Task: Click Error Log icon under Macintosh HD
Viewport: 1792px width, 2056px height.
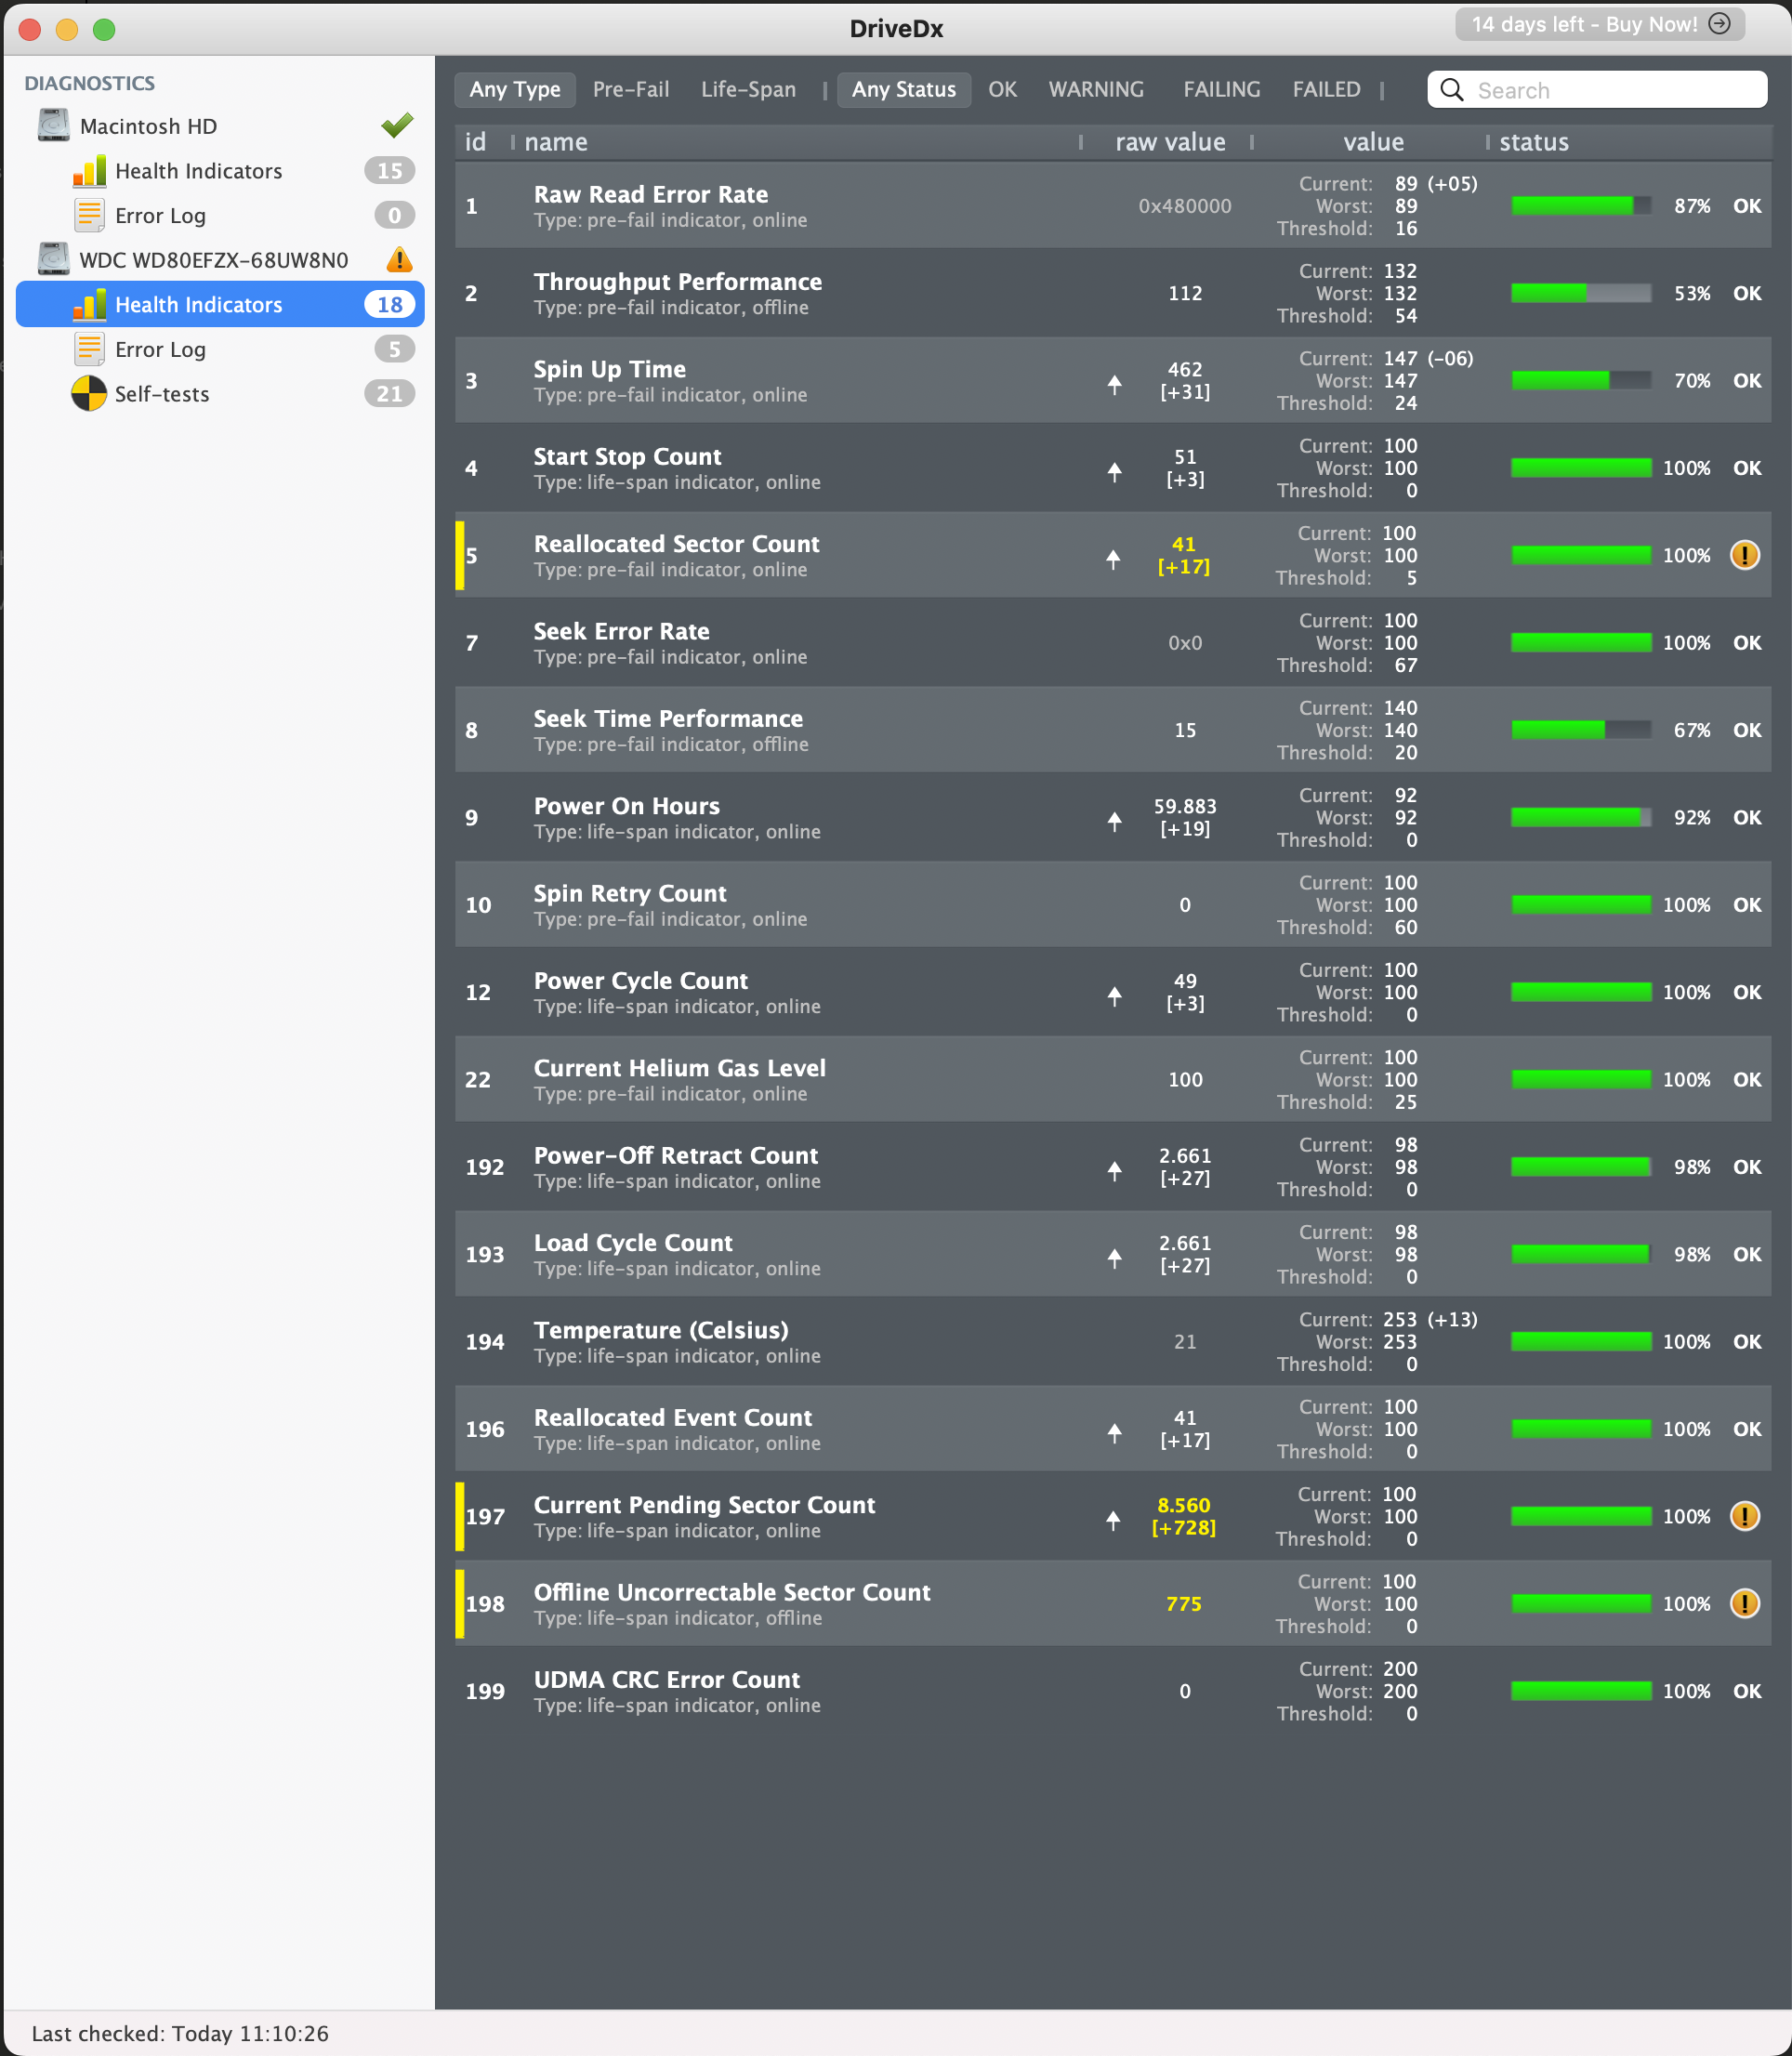Action: tap(89, 215)
